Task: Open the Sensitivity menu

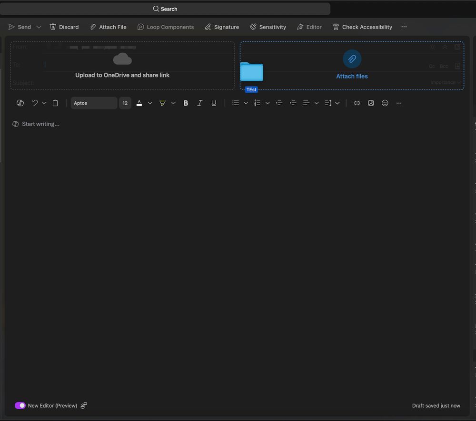Action: (x=268, y=27)
